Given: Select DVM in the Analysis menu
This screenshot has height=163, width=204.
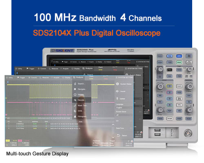Looking at the screenshot, I should (82, 111).
